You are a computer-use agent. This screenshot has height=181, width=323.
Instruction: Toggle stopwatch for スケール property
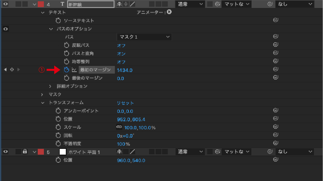click(x=58, y=127)
